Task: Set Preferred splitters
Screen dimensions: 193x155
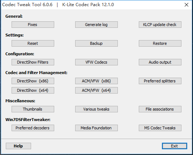Action: click(x=160, y=81)
